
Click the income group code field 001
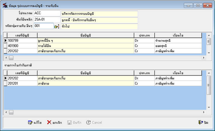(44, 26)
